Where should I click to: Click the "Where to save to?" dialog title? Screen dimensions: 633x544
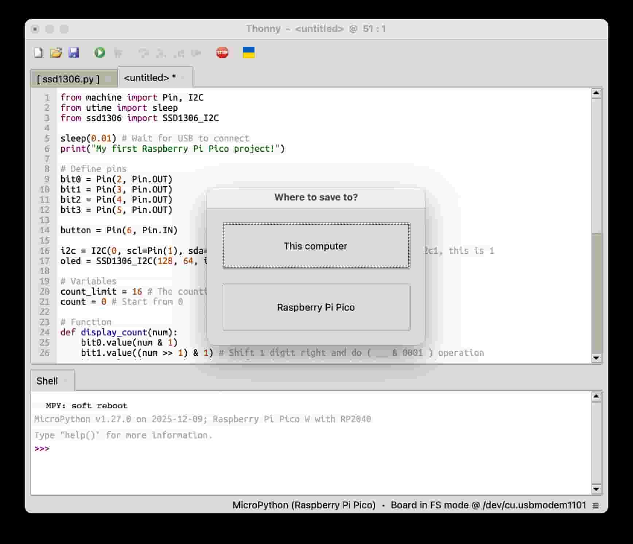[316, 197]
